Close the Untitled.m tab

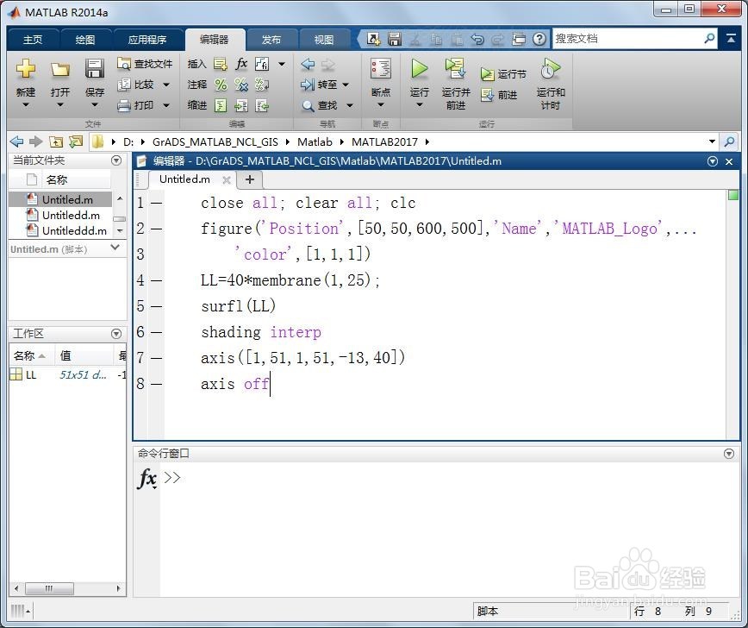[227, 180]
